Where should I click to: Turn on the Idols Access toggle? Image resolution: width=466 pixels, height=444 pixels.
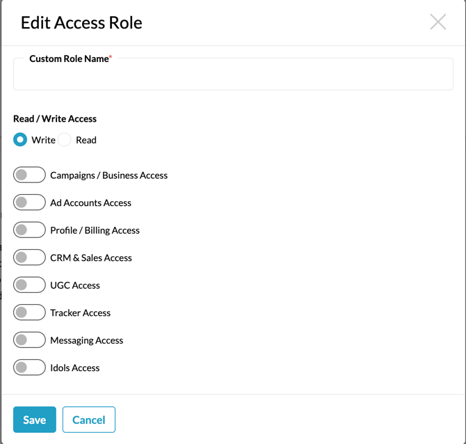29,367
